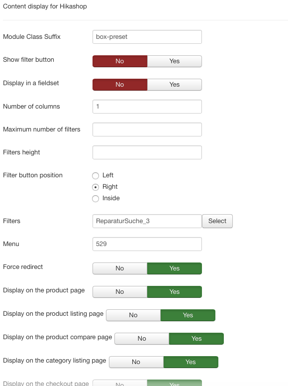The width and height of the screenshot is (288, 386).
Task: Pick Inside filter button position option
Action: click(96, 198)
